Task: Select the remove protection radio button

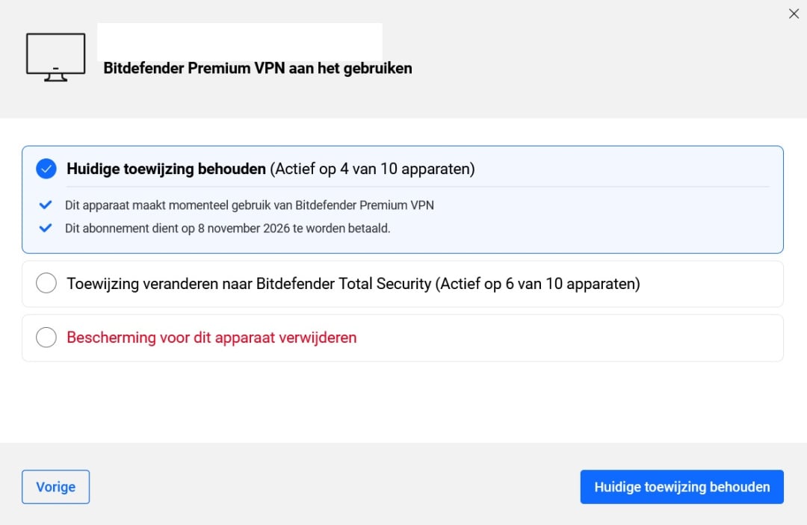Action: [x=46, y=338]
